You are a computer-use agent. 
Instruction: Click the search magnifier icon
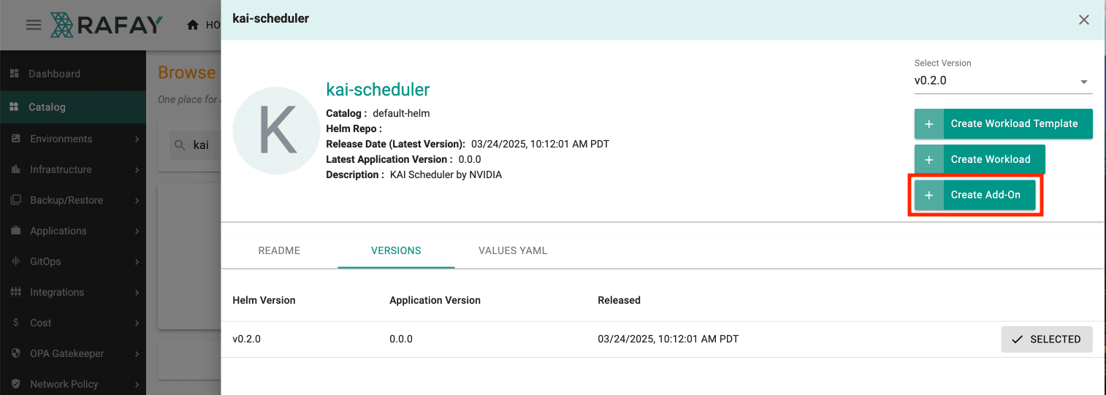180,145
